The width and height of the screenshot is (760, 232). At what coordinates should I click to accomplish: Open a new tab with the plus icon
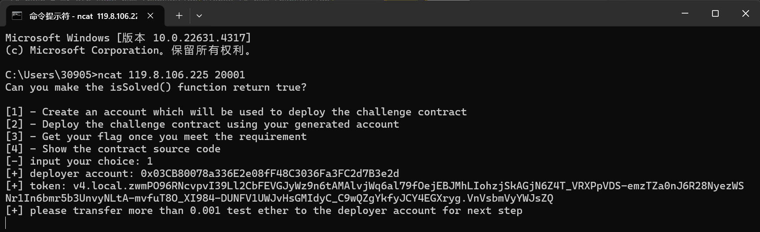[x=179, y=16]
